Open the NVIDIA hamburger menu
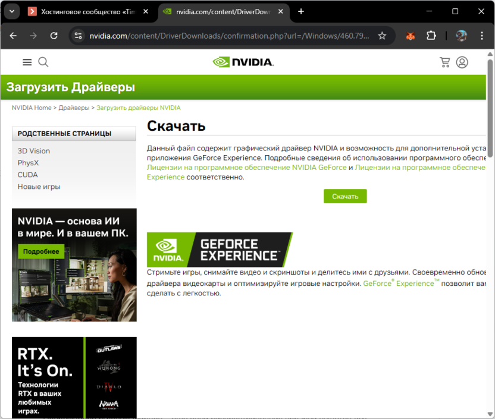 click(27, 62)
